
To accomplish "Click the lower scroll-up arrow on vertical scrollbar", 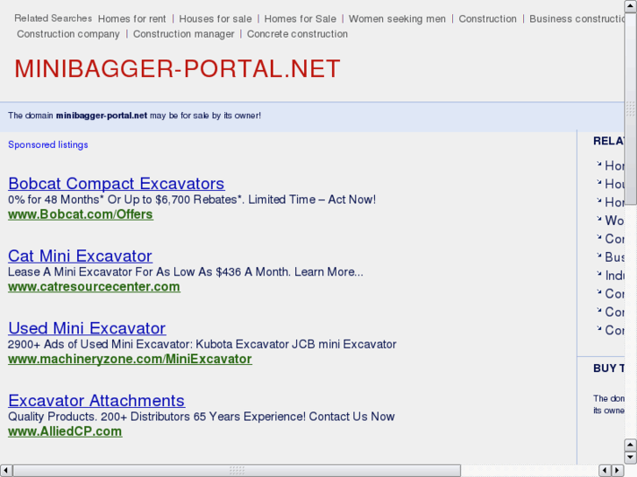I will point(631,445).
